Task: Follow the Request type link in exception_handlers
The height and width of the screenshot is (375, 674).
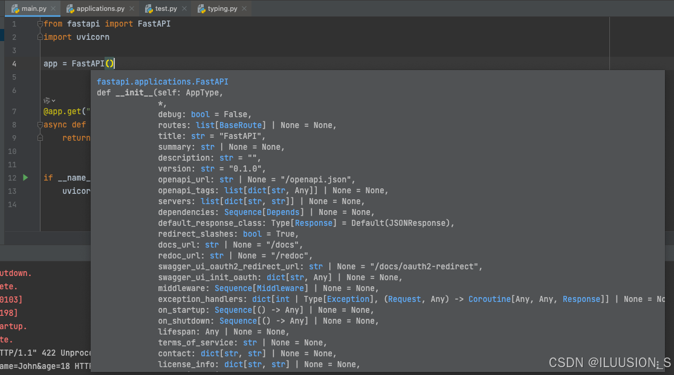Action: [x=404, y=299]
